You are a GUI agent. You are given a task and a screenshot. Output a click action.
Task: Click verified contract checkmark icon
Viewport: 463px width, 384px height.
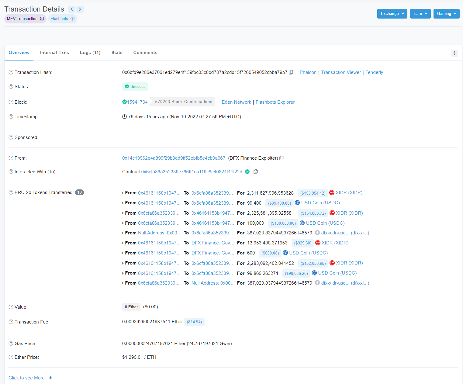247,172
